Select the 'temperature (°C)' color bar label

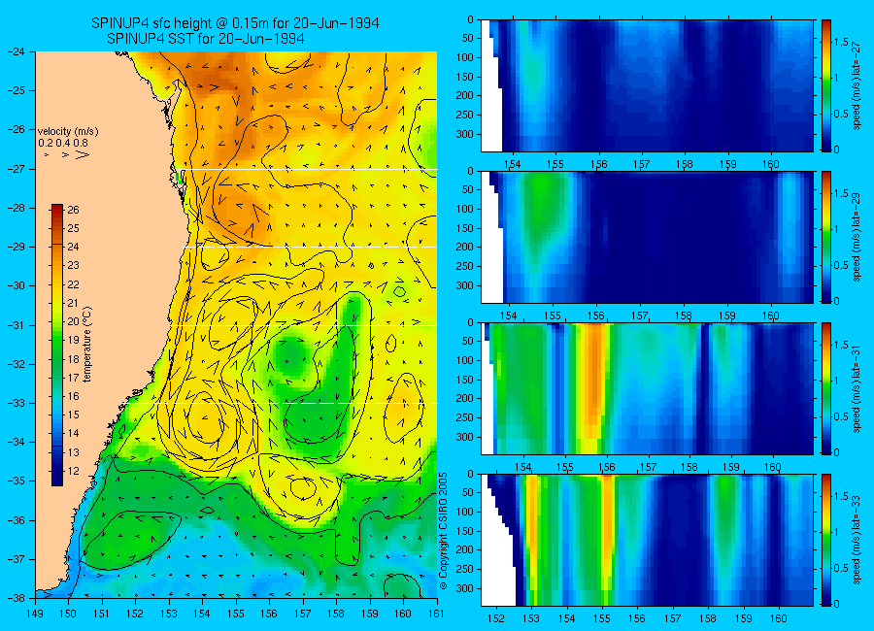[x=87, y=345]
